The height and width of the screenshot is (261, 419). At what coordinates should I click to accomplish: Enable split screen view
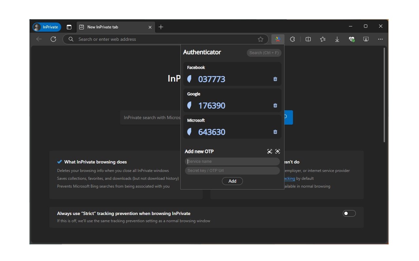[x=308, y=39]
